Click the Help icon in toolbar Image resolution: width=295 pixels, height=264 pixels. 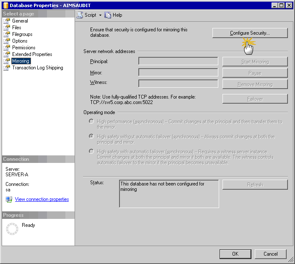coord(108,15)
